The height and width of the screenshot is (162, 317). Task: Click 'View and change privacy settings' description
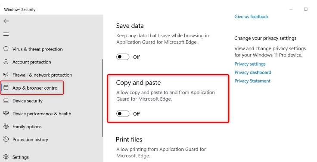pyautogui.click(x=270, y=52)
